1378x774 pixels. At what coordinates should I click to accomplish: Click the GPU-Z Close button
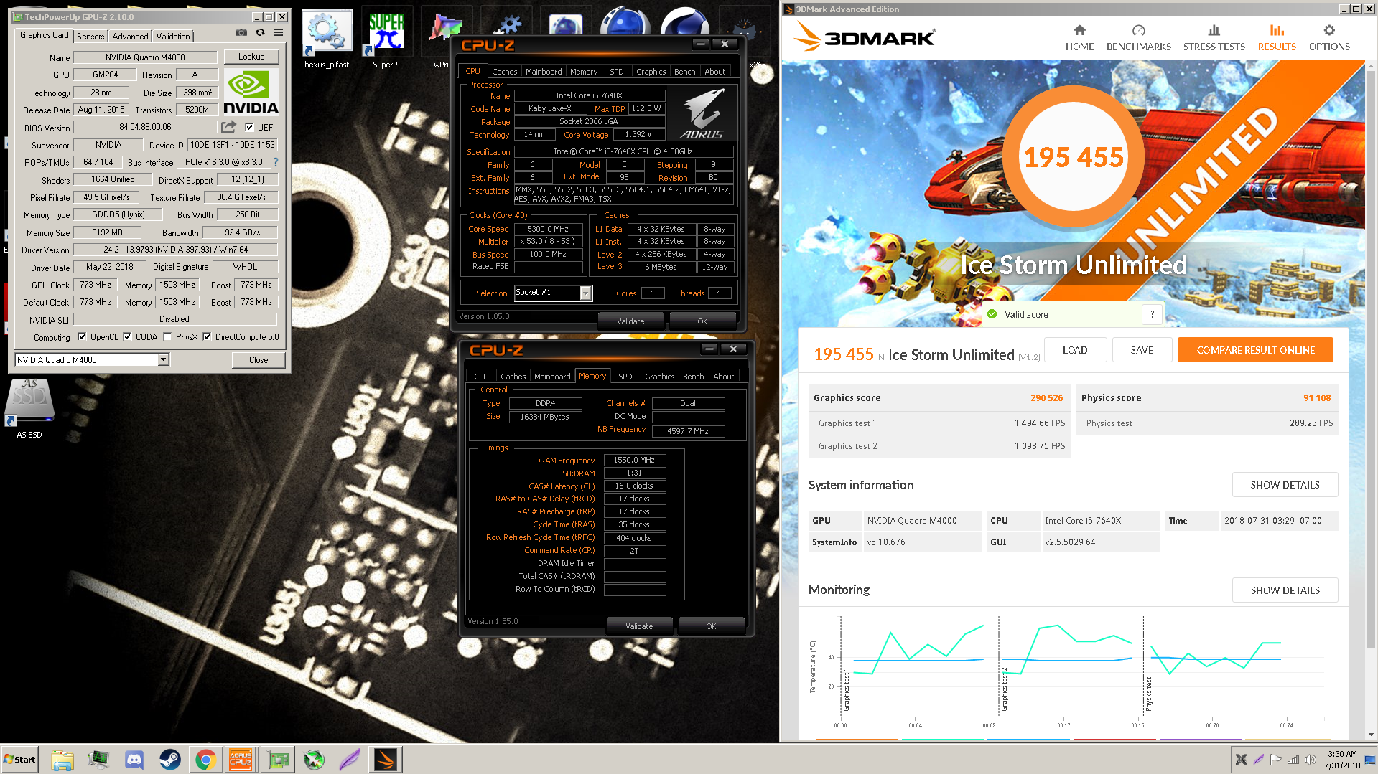pos(259,360)
